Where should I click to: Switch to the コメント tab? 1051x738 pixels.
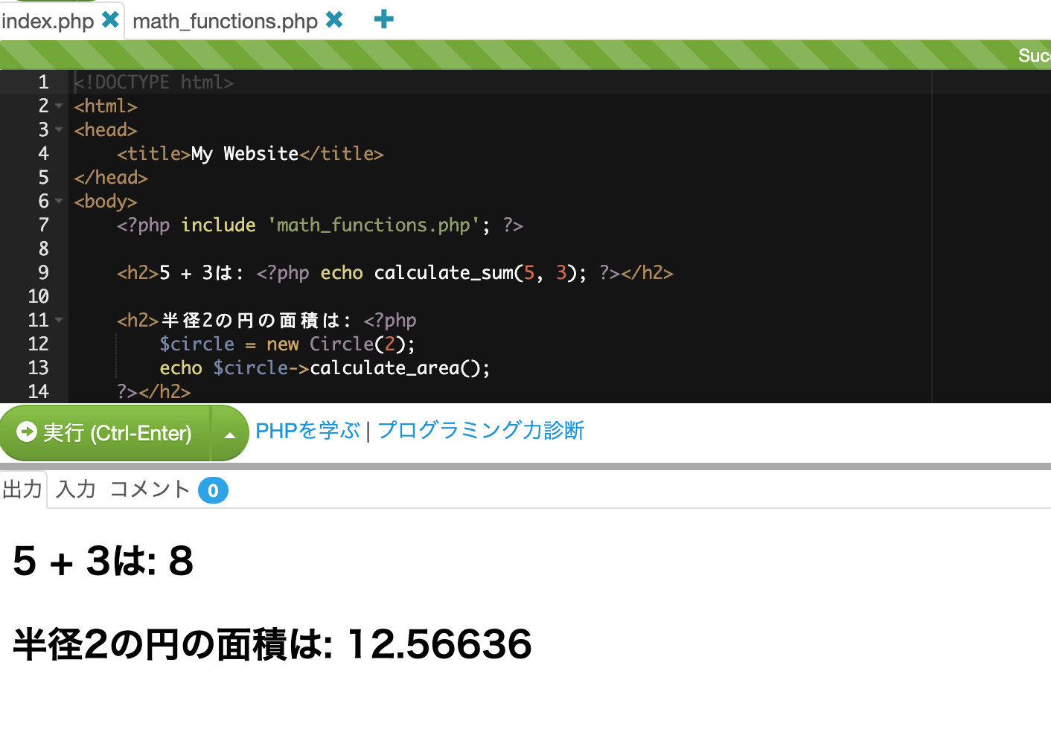click(149, 490)
